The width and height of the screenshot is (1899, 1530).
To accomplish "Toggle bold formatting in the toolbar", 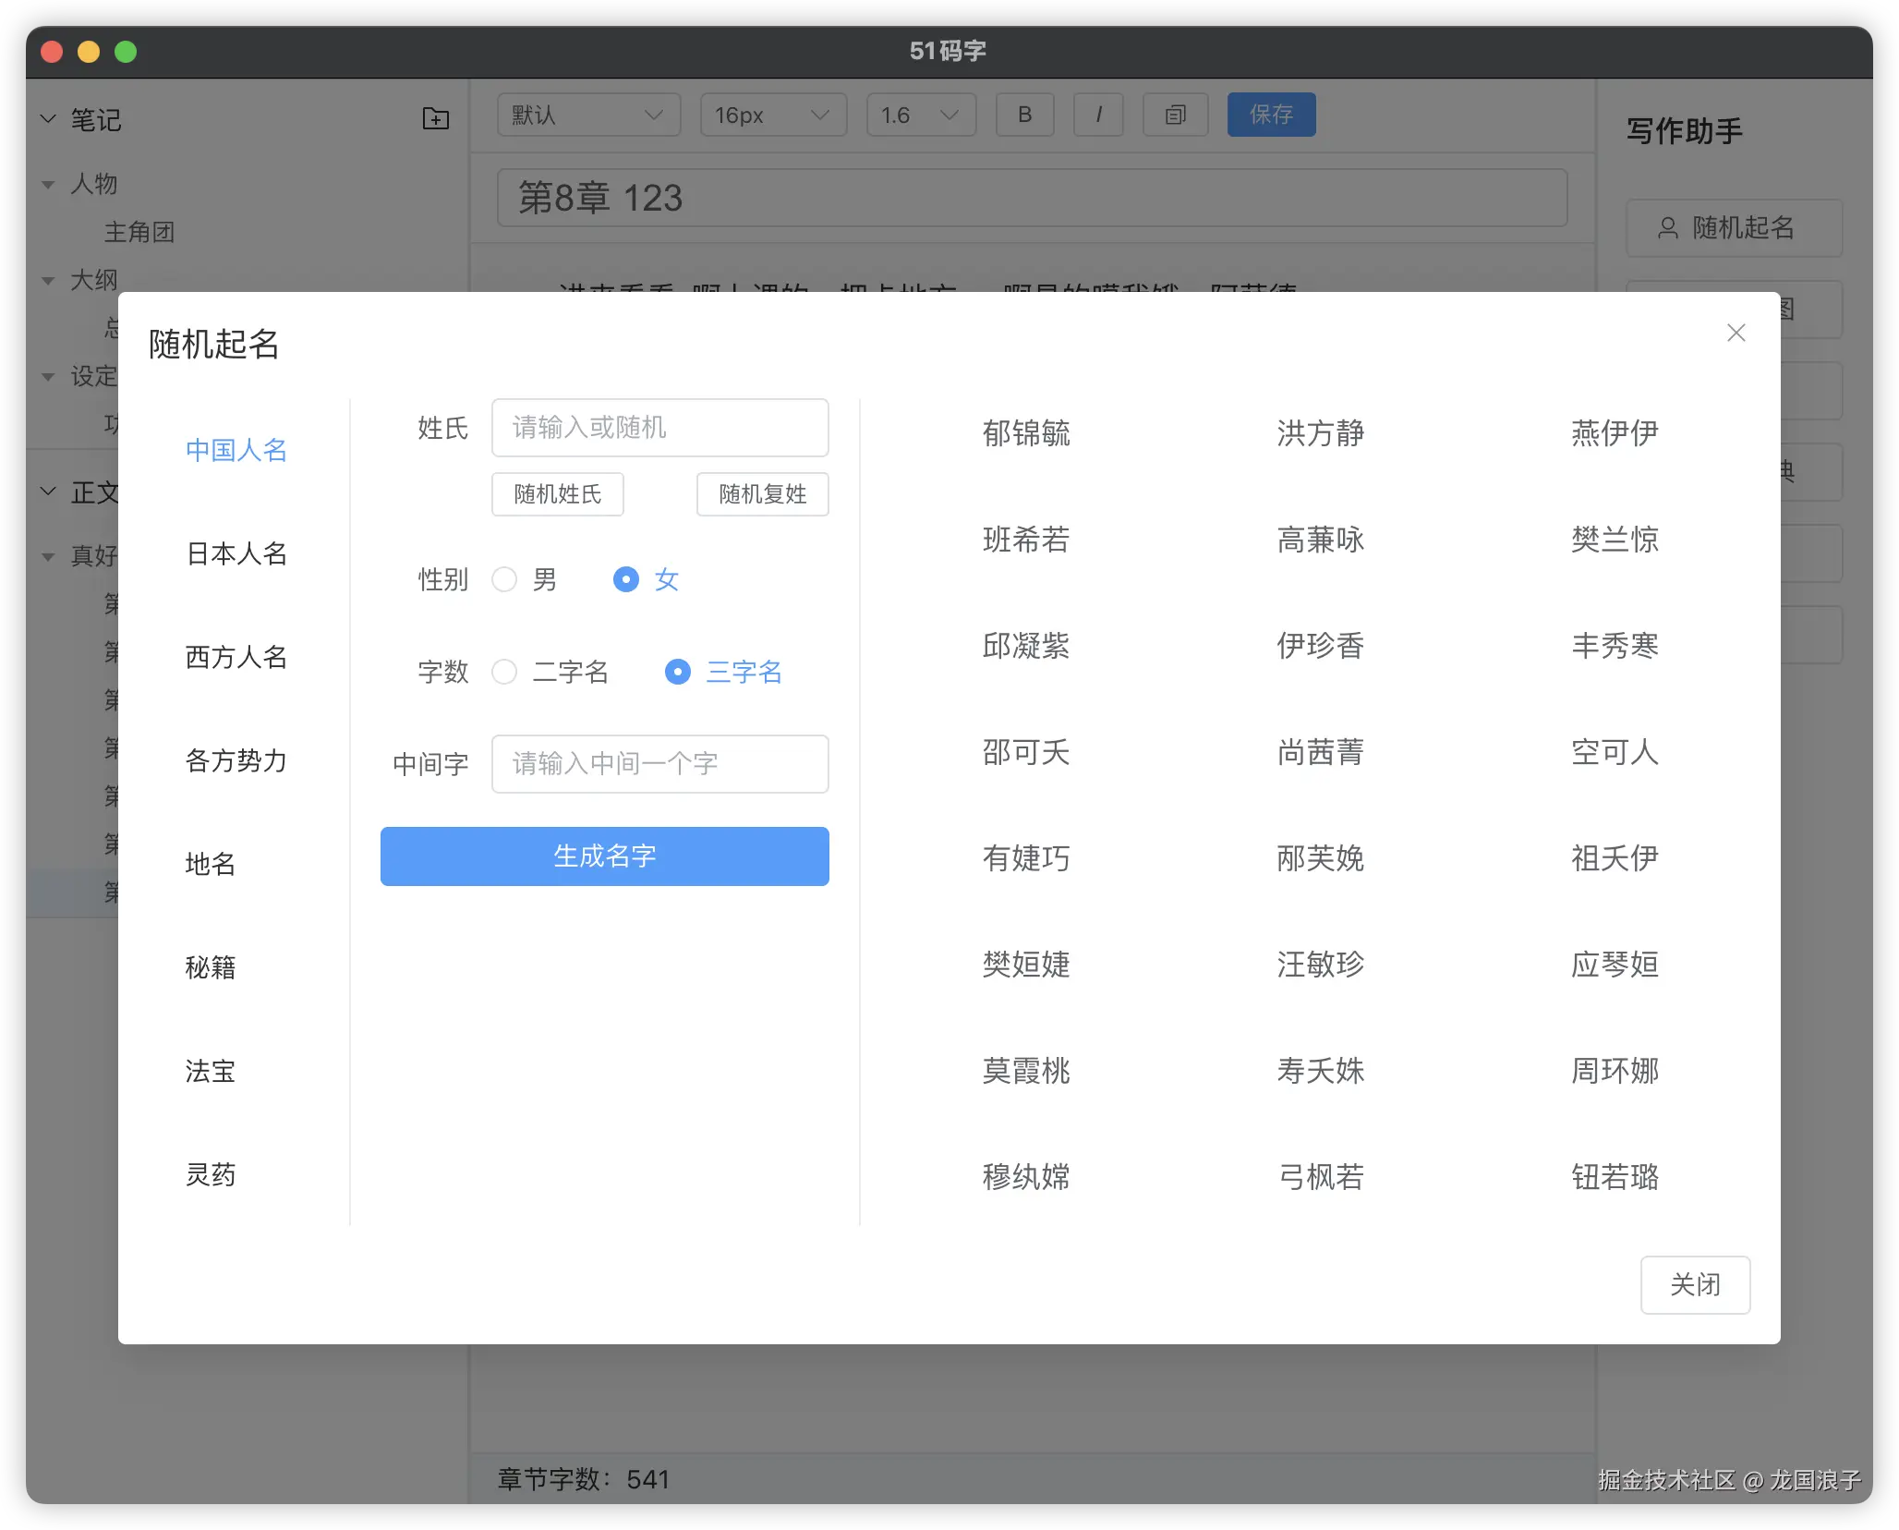I will click(1024, 115).
